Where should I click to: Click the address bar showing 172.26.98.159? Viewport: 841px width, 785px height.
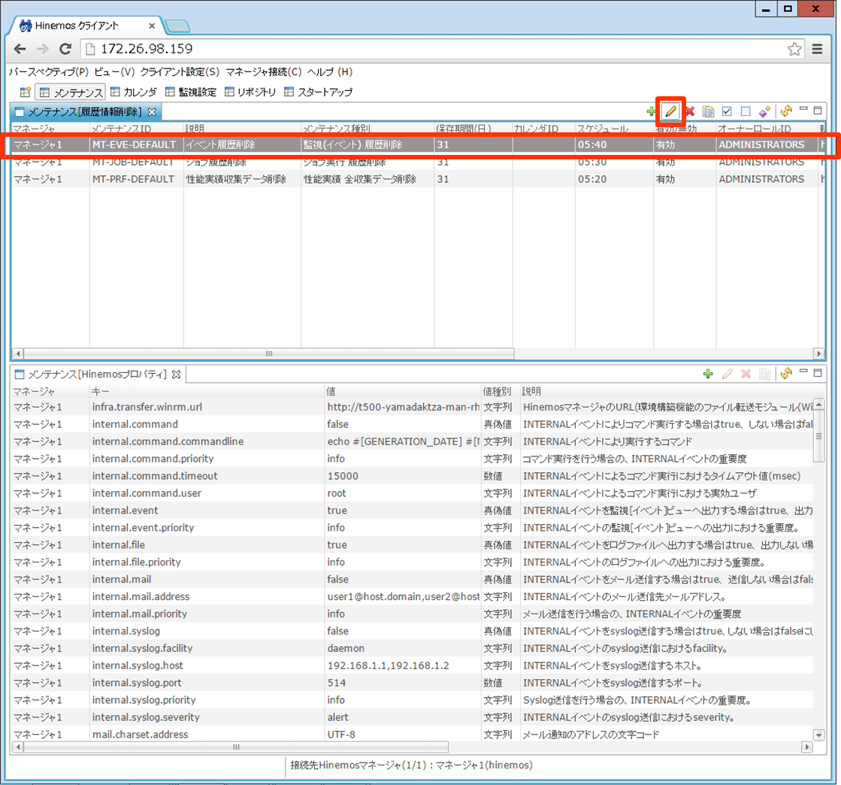(x=444, y=49)
